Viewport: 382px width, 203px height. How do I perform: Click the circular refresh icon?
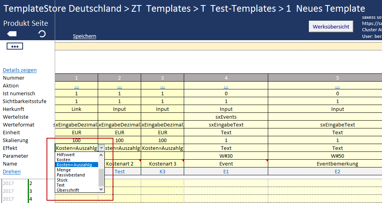coord(42,34)
